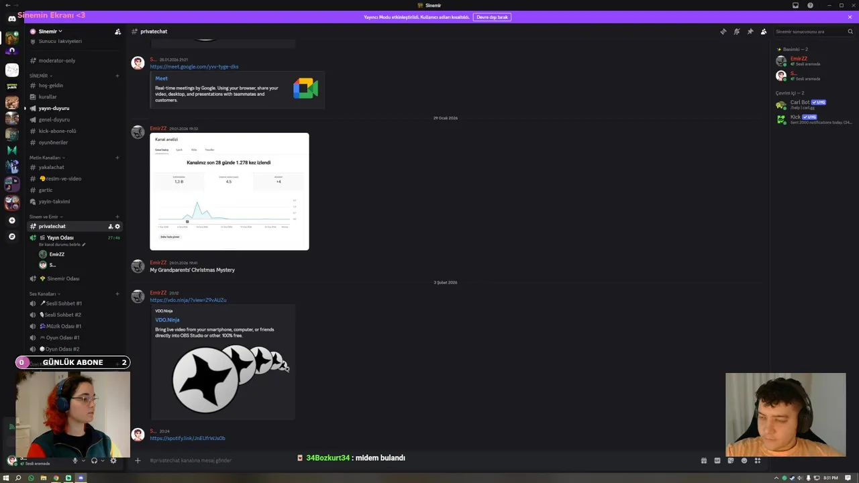
Task: Open the Threads icon in channel header
Action: pos(723,32)
